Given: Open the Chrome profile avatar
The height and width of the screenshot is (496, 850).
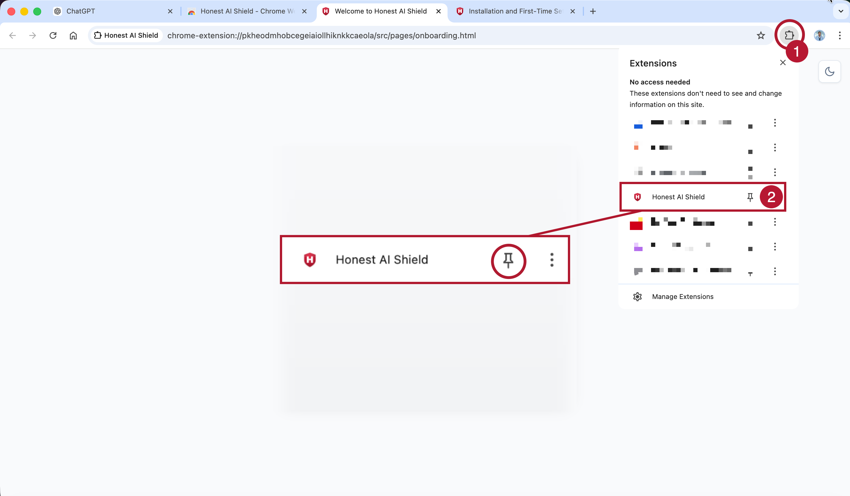Looking at the screenshot, I should [819, 35].
